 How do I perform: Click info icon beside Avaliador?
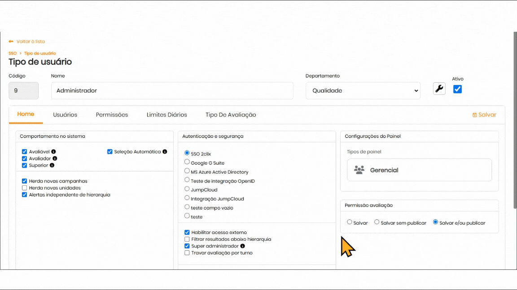pos(55,158)
